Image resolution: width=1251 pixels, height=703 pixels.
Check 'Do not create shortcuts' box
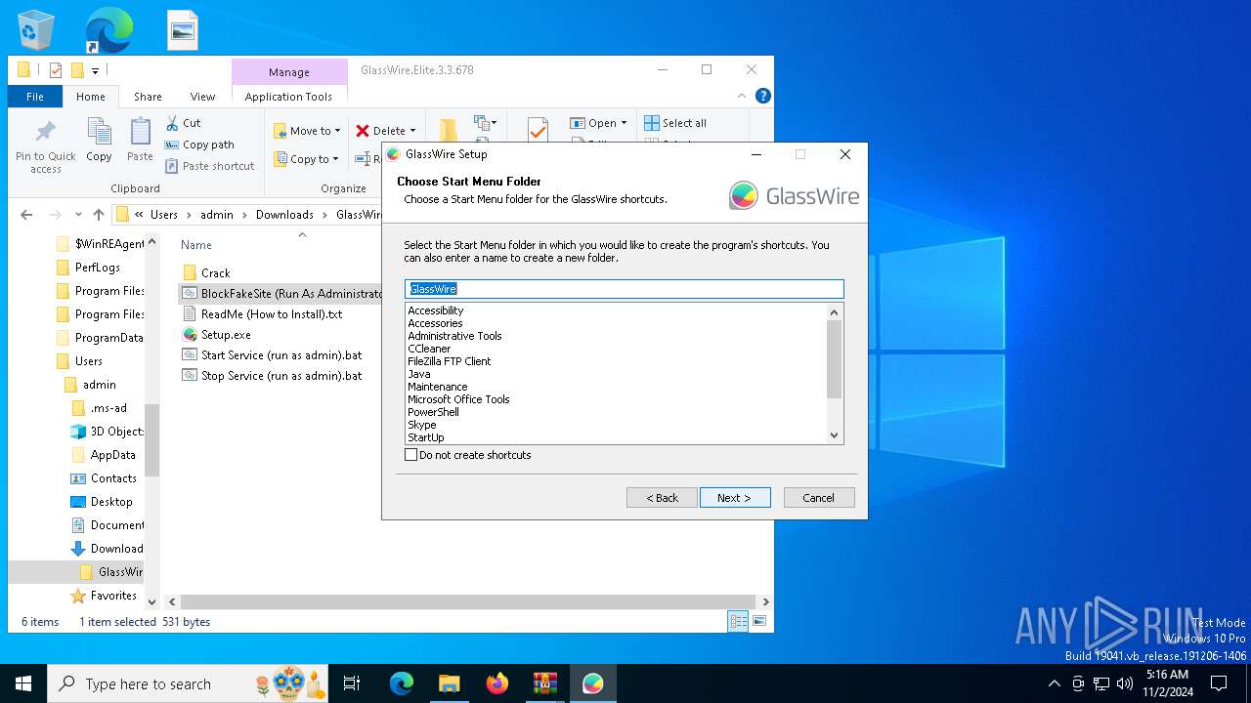[x=411, y=455]
